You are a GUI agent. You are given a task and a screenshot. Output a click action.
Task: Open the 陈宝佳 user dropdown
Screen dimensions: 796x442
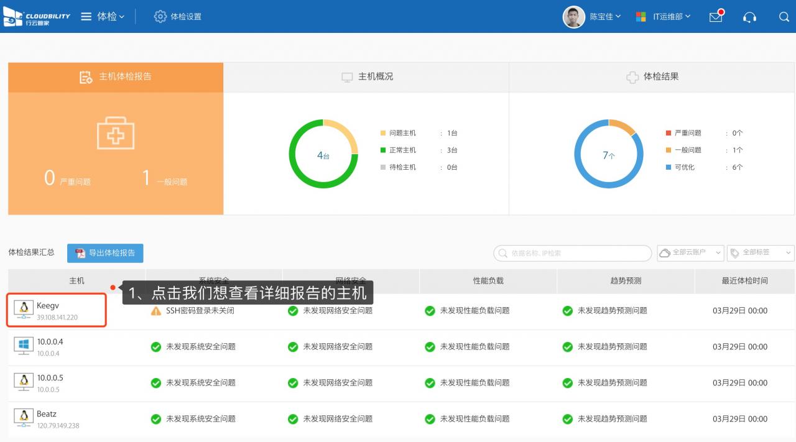click(604, 17)
